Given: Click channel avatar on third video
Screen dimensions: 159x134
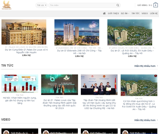Looking at the screenshot, I should click(x=86, y=132).
